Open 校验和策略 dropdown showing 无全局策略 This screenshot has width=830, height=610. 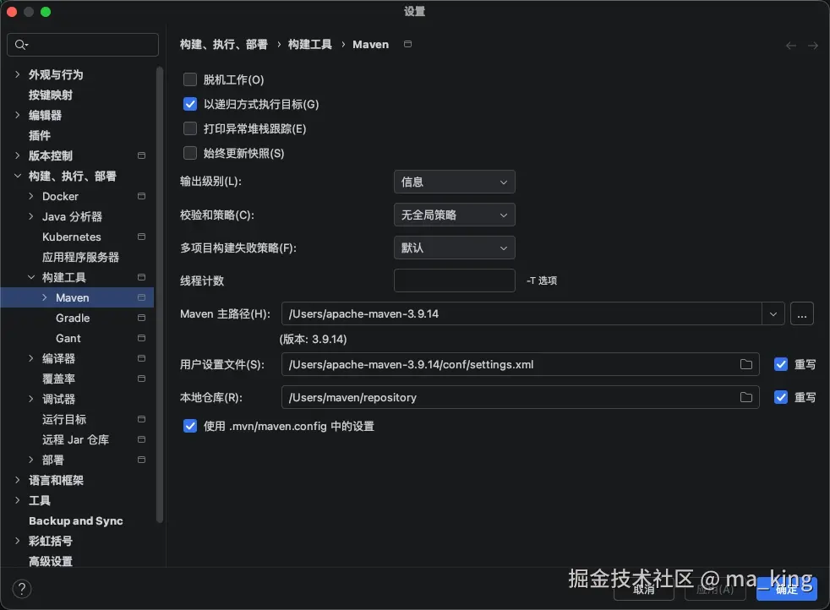tap(454, 215)
